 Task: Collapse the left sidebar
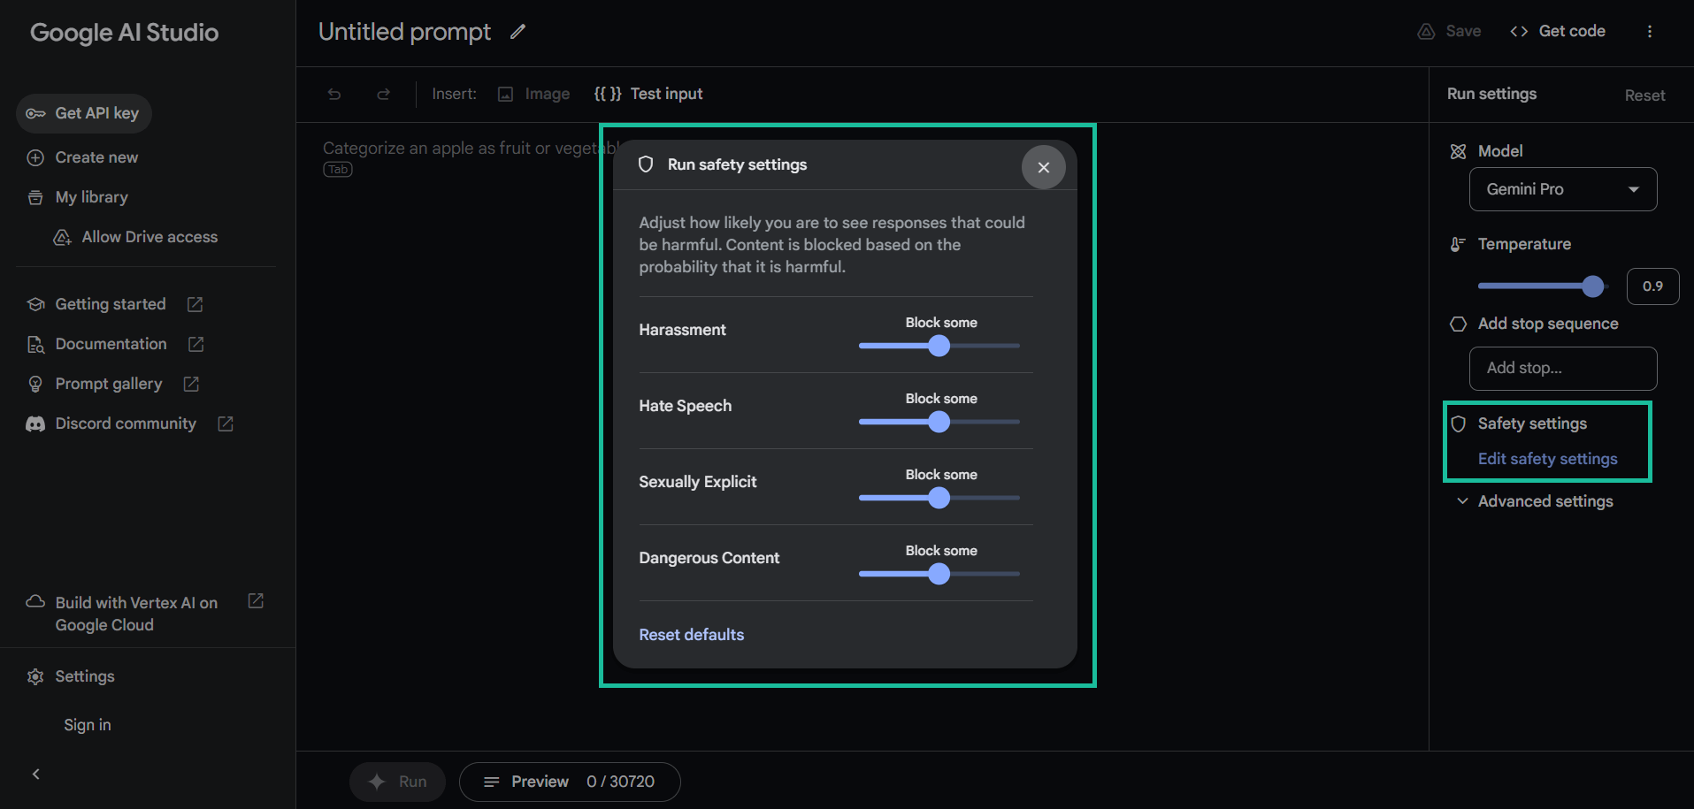(x=35, y=773)
